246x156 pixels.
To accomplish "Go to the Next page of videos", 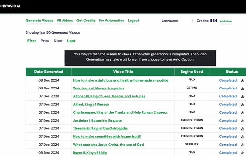I will tap(58, 41).
